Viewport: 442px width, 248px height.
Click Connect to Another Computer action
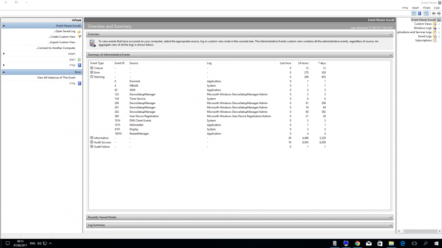tap(56, 48)
